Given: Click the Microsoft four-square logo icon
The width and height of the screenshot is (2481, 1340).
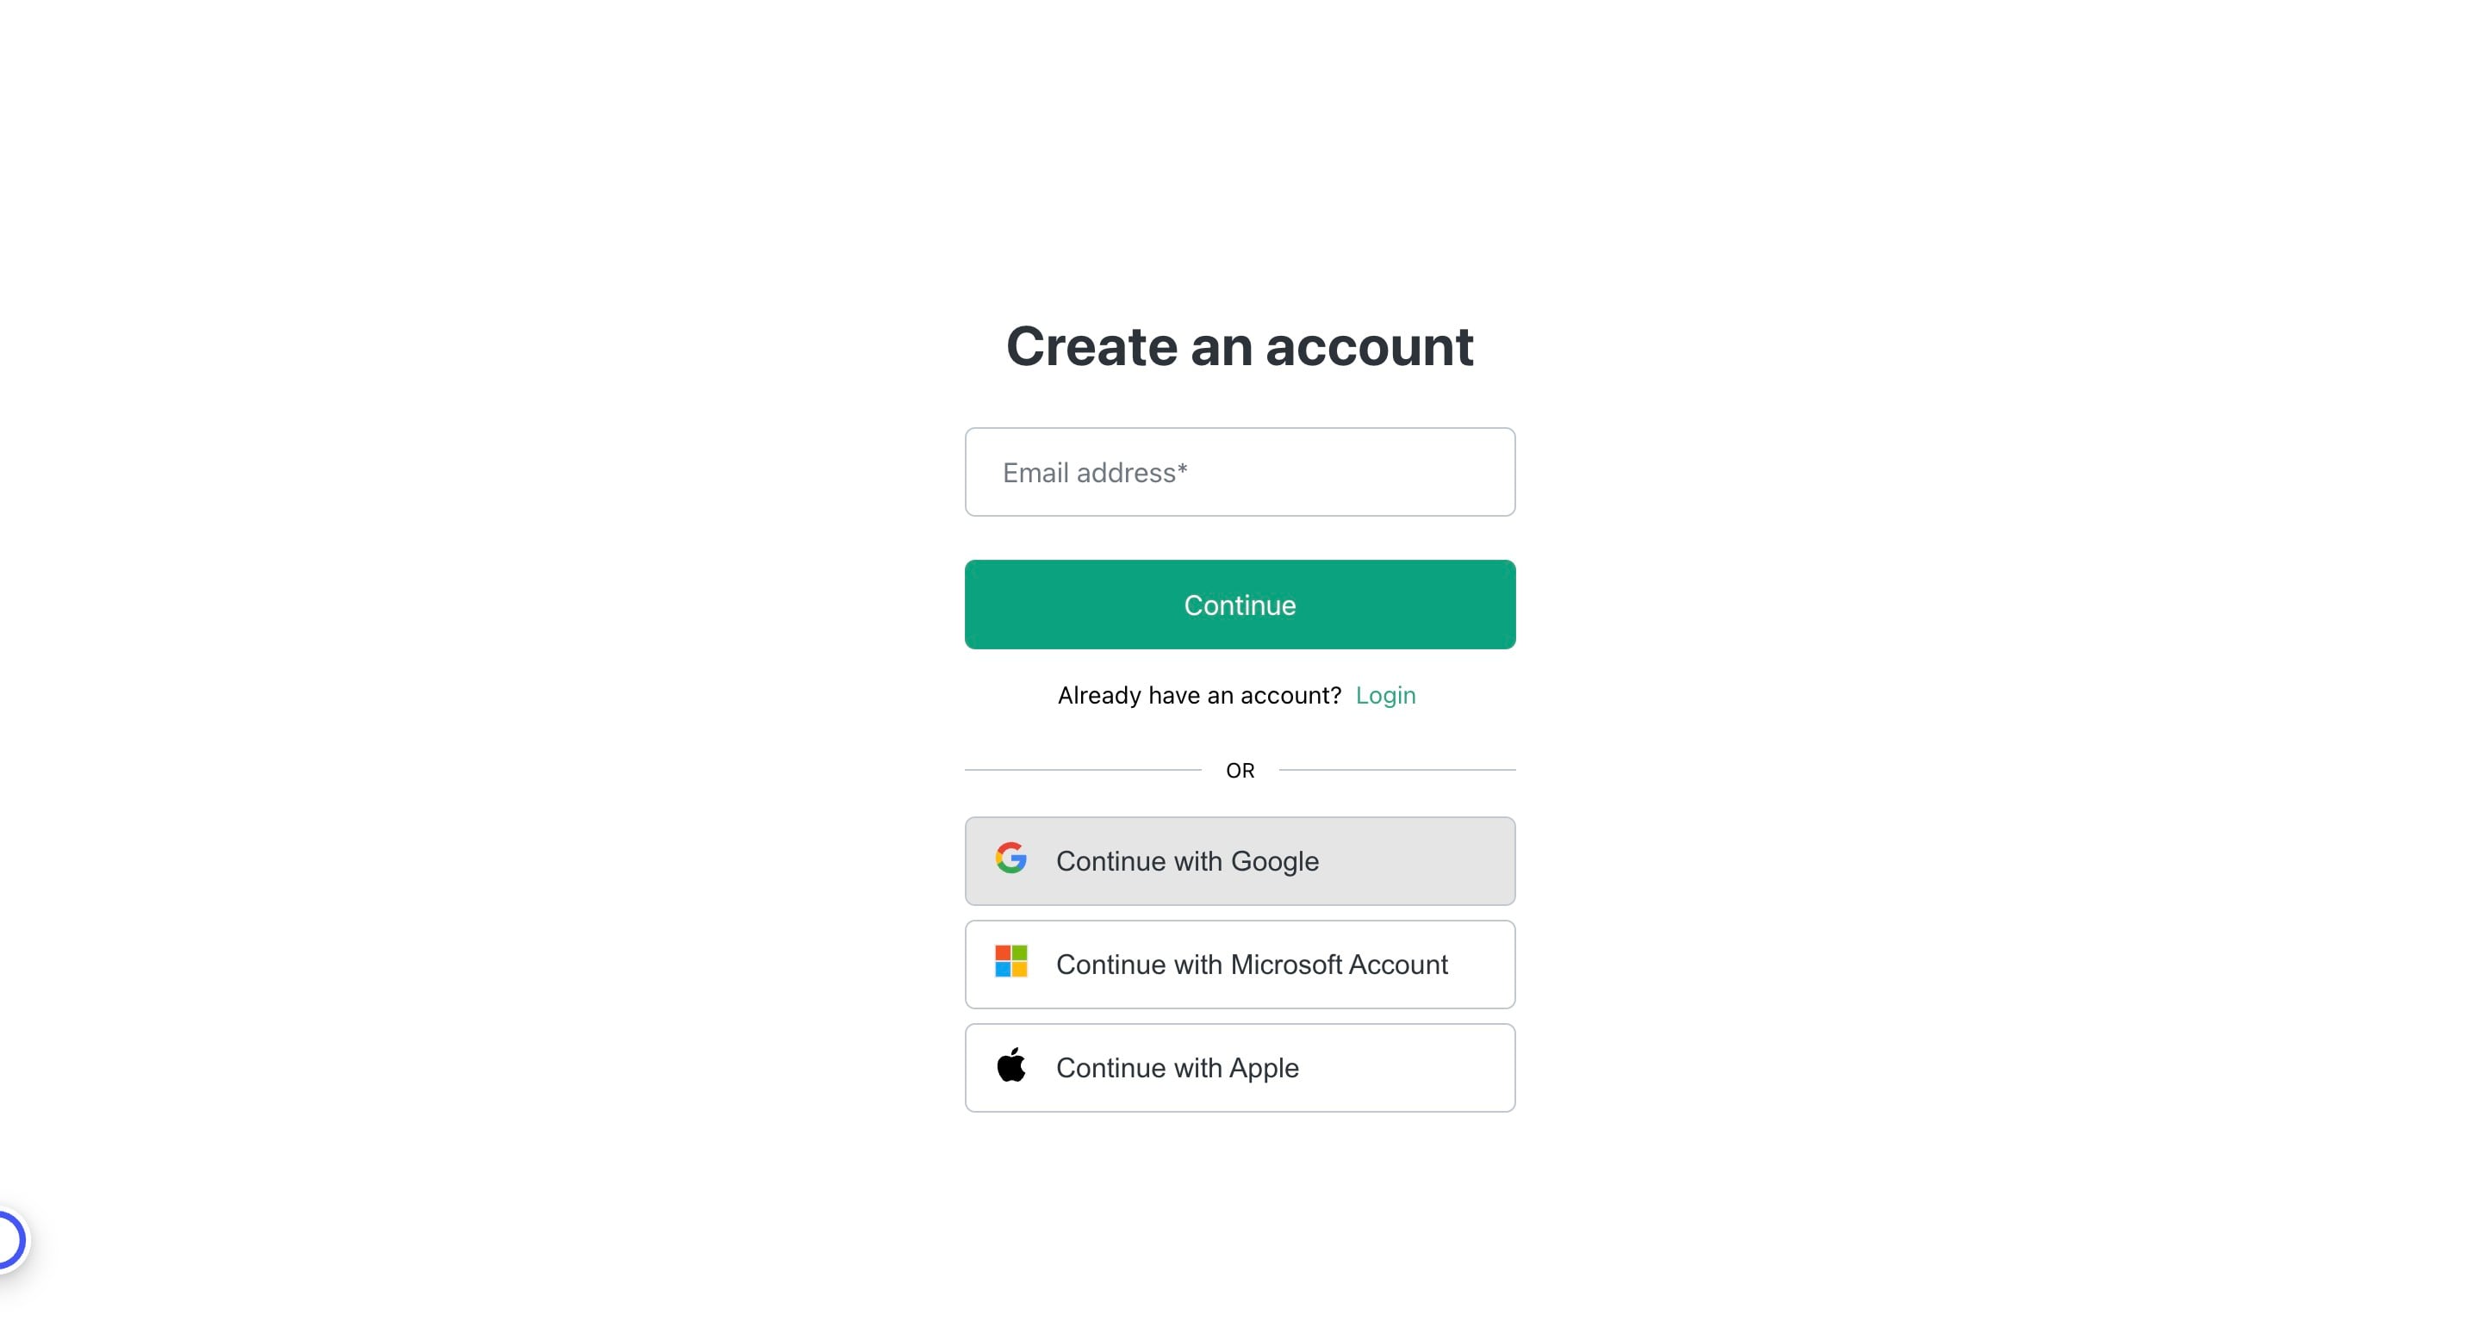Looking at the screenshot, I should (x=1011, y=964).
